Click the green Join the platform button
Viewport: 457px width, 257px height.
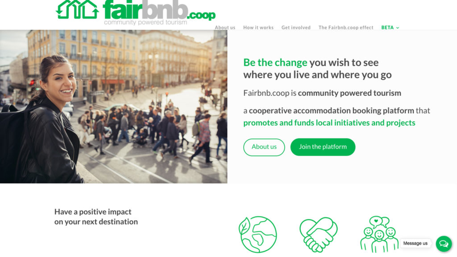click(323, 147)
